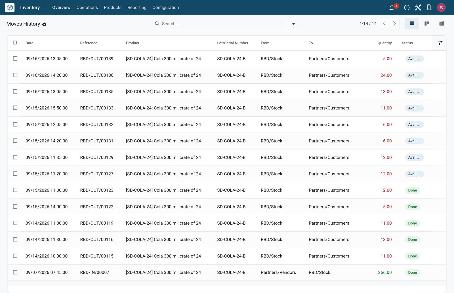Sort by the Reference column header

pos(89,43)
